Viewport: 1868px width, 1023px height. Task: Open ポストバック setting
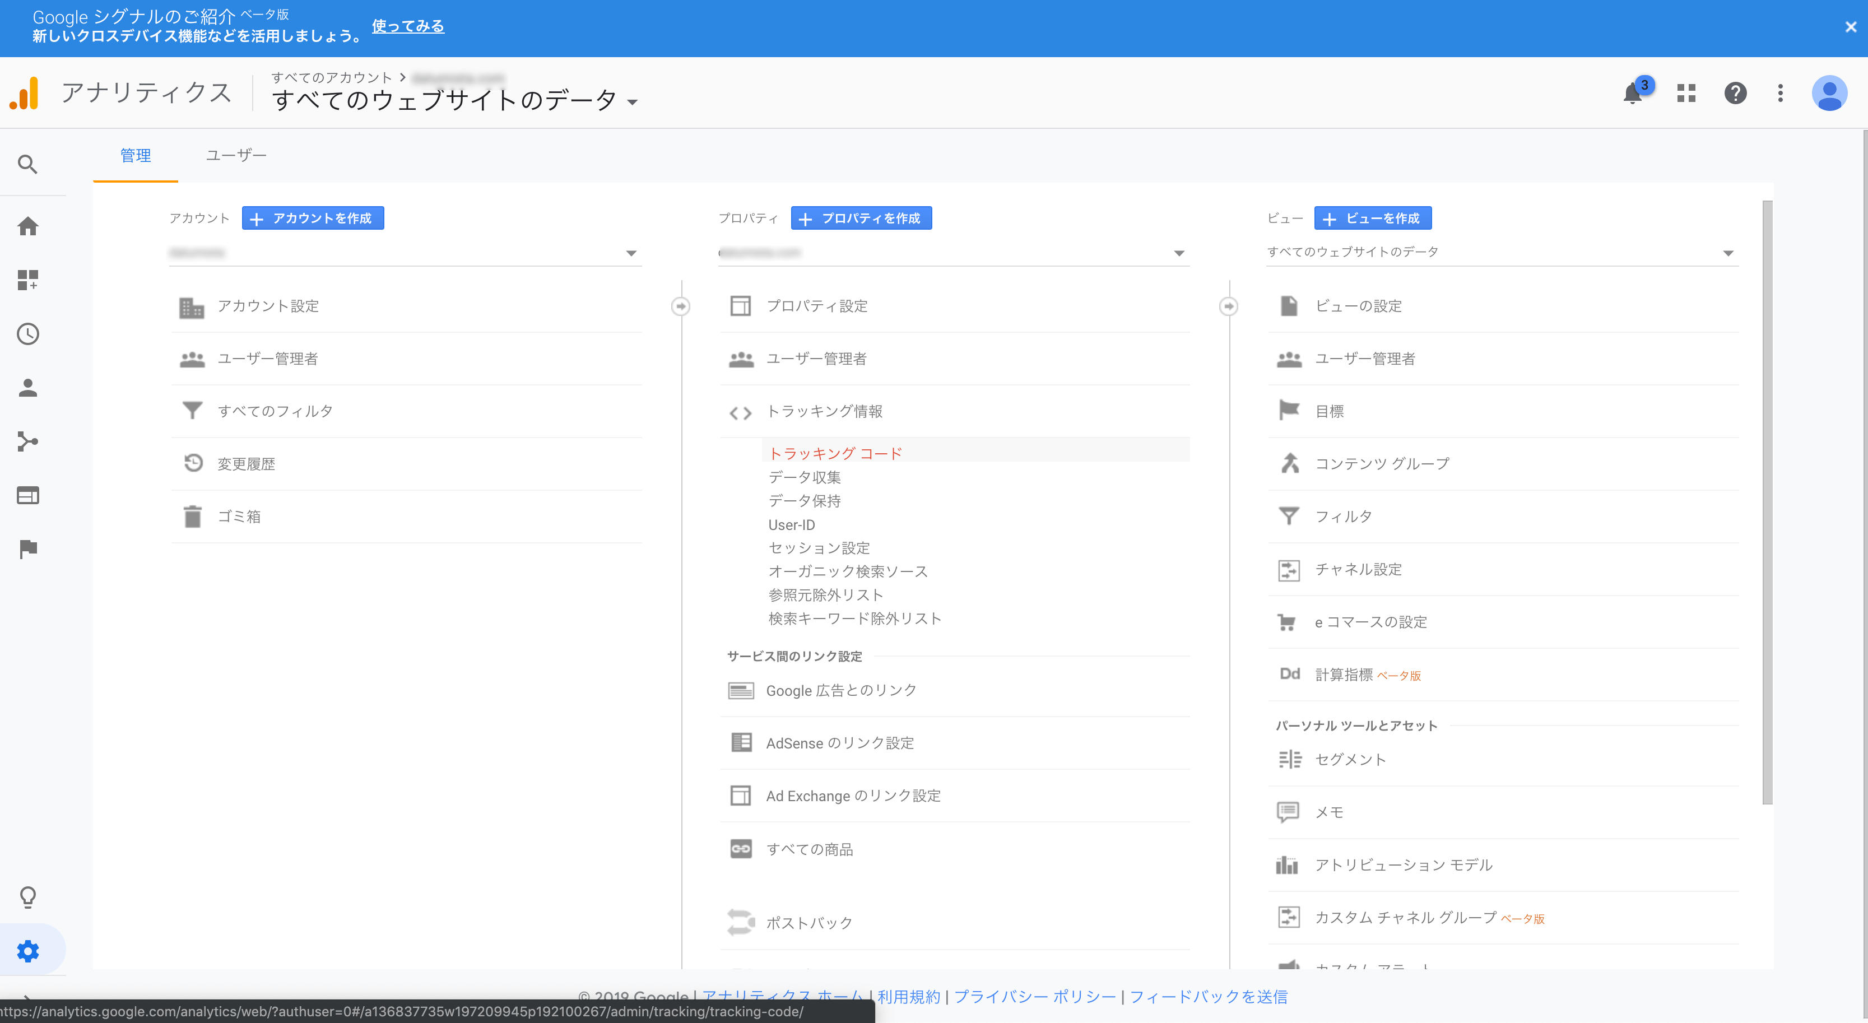click(954, 923)
